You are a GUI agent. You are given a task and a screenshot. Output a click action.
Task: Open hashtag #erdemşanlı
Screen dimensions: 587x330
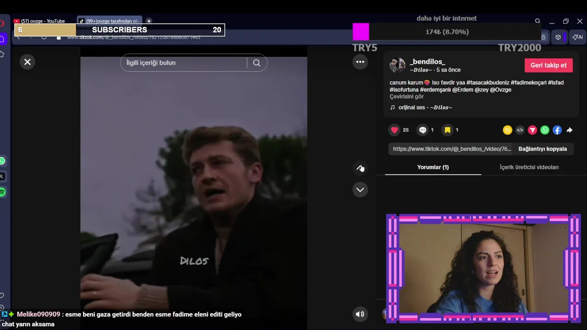(x=435, y=90)
